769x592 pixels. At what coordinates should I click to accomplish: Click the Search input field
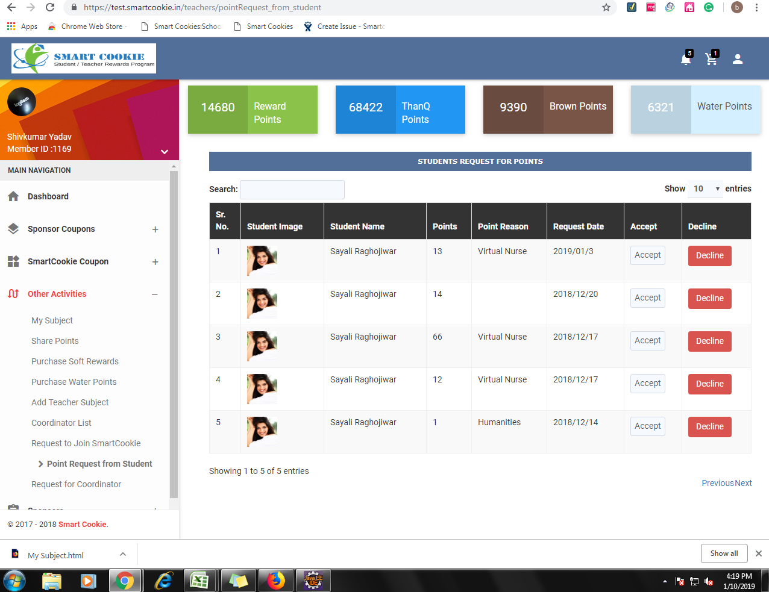[x=292, y=190]
